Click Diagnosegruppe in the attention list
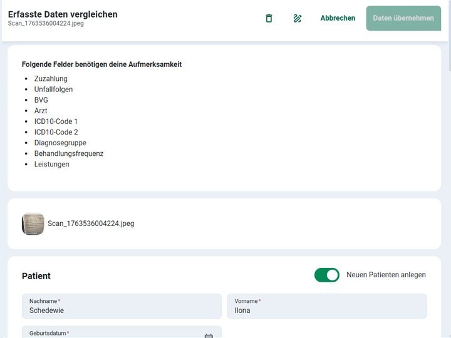The image size is (451, 338). [x=60, y=143]
